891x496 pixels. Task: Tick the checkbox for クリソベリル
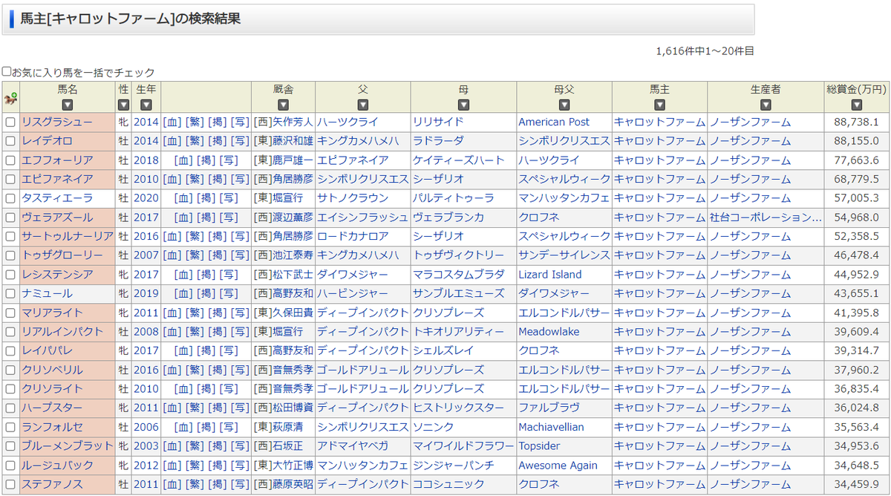pyautogui.click(x=10, y=370)
